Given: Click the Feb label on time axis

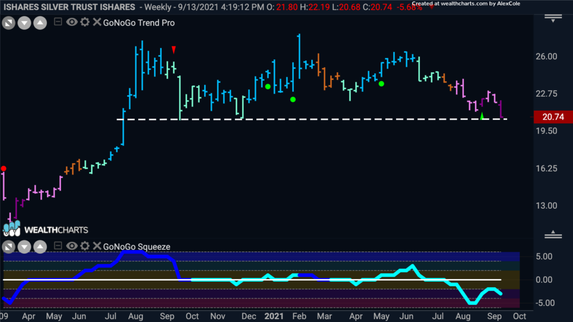Looking at the screenshot, I should [299, 316].
